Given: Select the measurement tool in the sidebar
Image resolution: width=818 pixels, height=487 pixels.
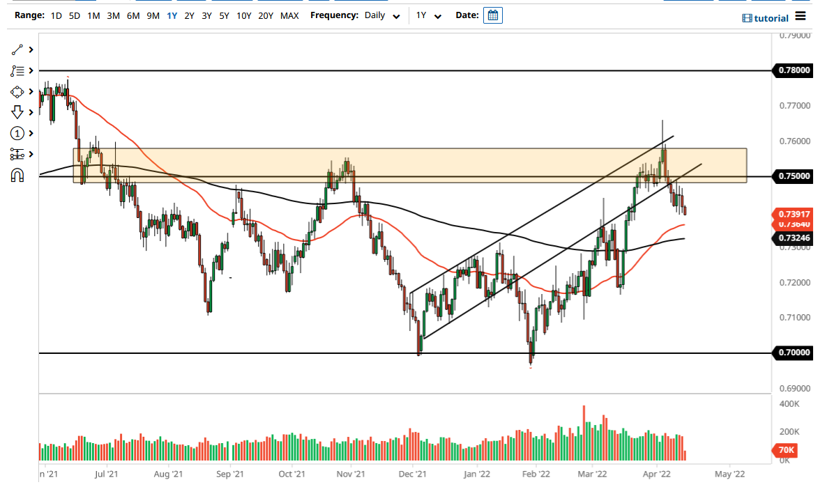Looking at the screenshot, I should [x=15, y=154].
